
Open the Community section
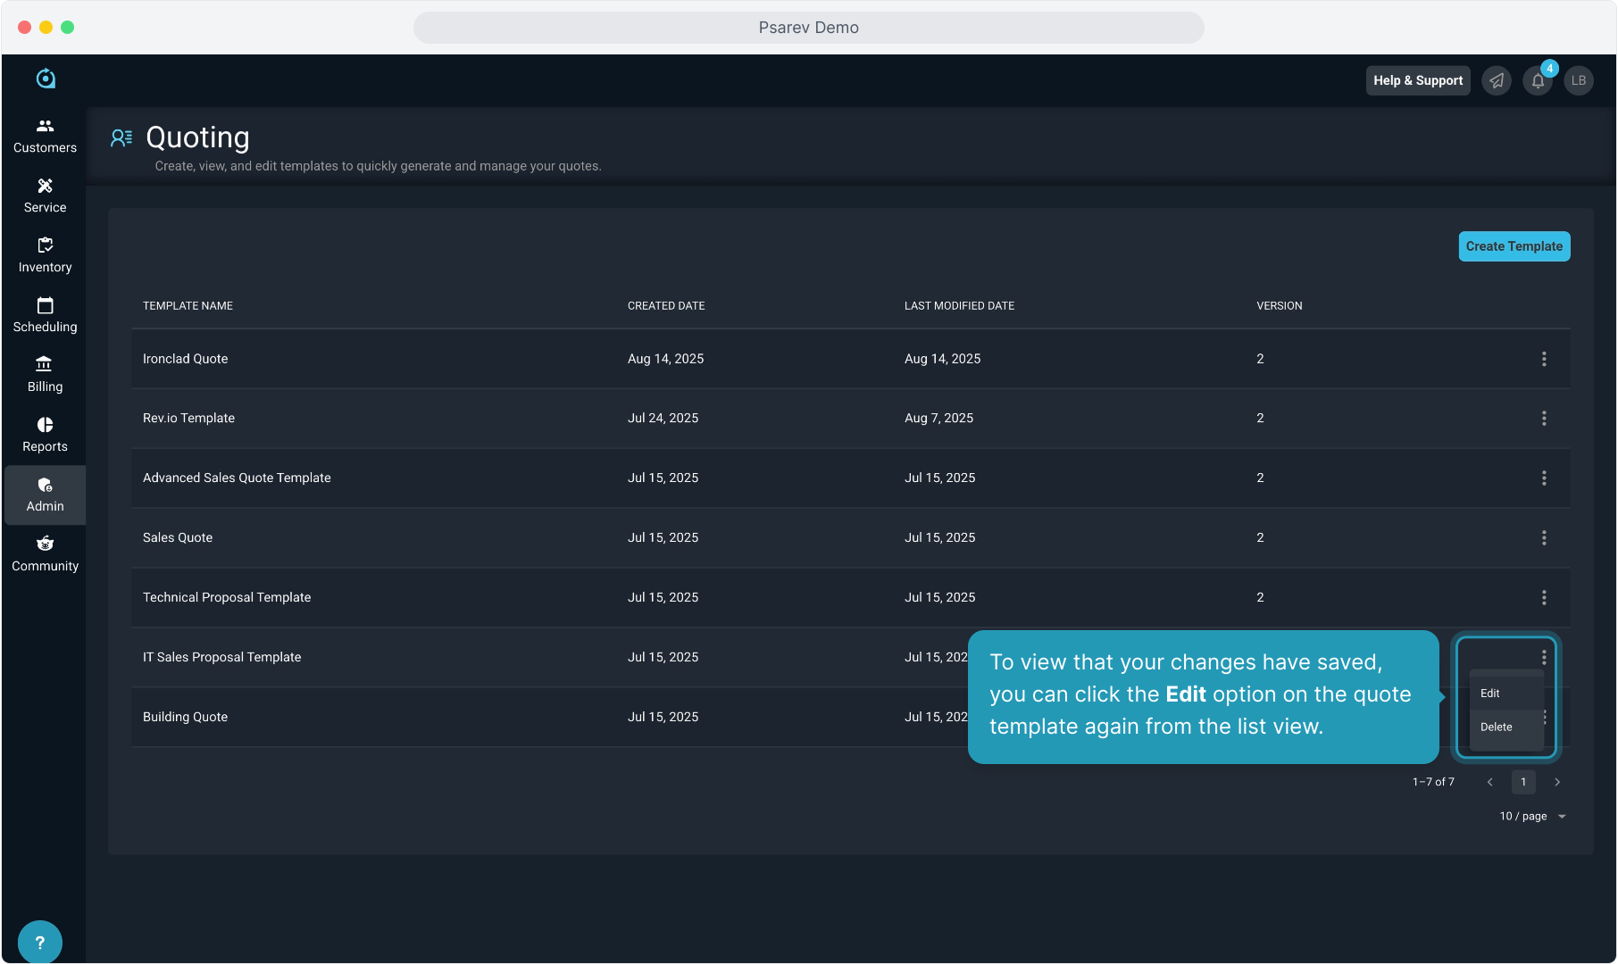click(45, 554)
